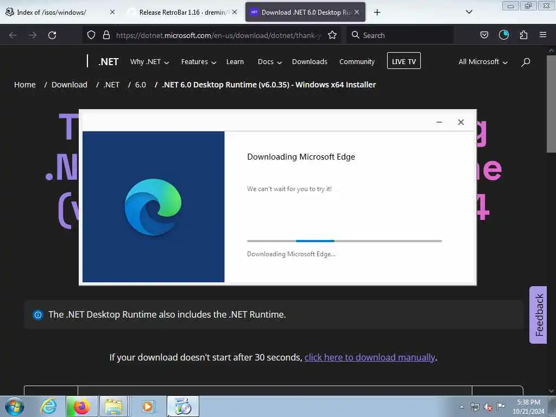Close the Index of /isos/windows/ tab

(x=112, y=12)
